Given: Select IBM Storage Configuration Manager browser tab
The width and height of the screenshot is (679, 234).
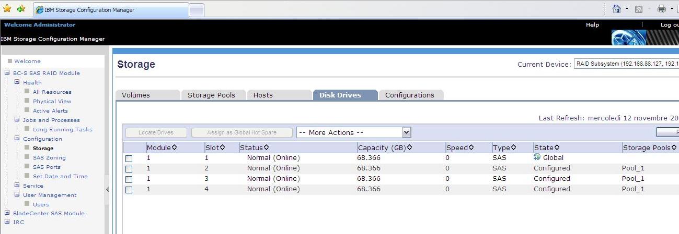Looking at the screenshot, I should (111, 10).
